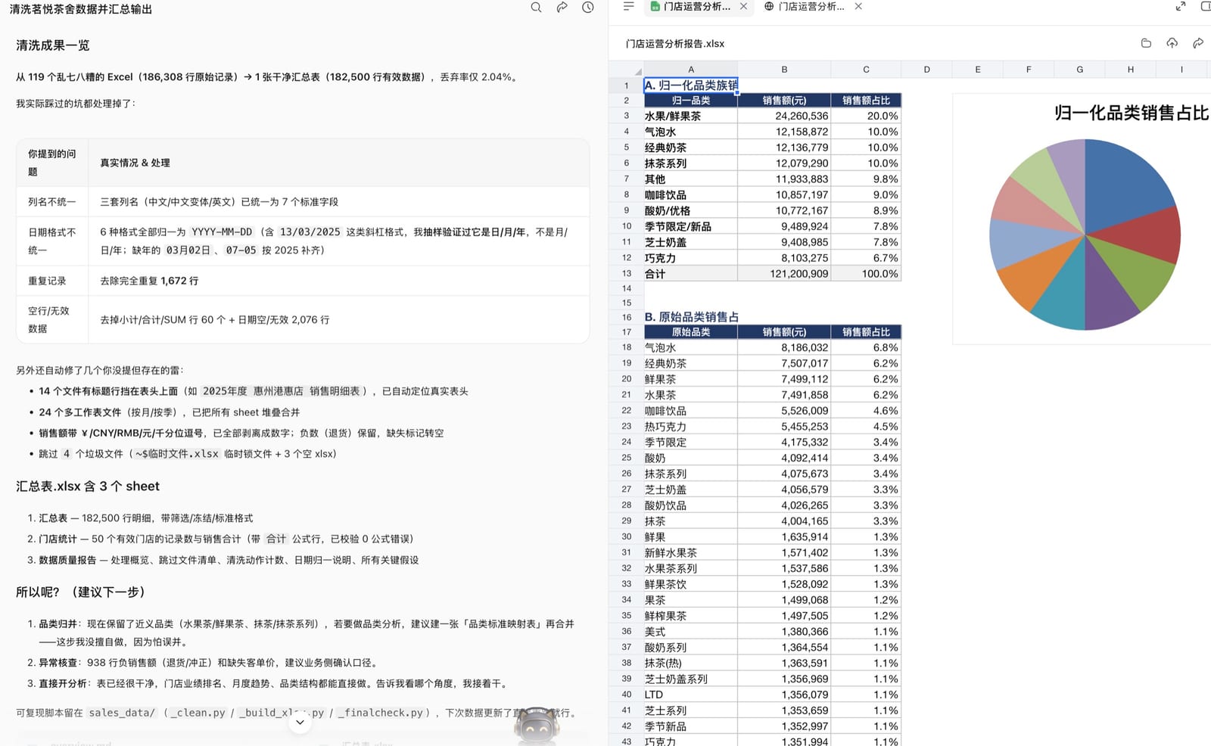Click the chart title 归一化品类销售占比

(x=1131, y=113)
